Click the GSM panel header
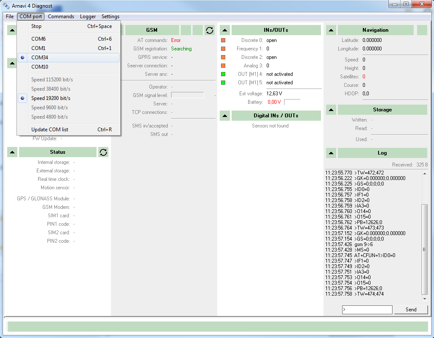Screen dimensions: 434x338 [152, 30]
